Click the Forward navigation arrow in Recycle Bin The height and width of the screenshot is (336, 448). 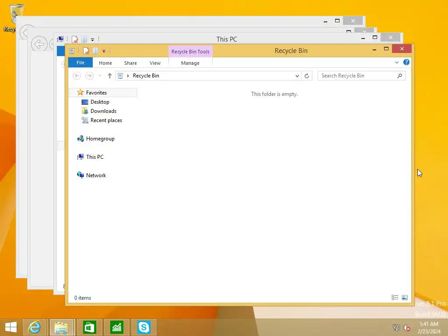coord(89,75)
